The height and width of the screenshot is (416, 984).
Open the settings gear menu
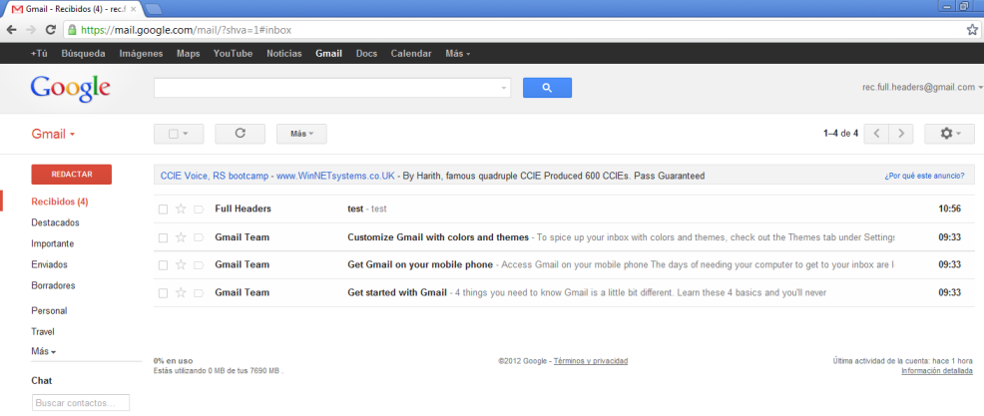(949, 134)
